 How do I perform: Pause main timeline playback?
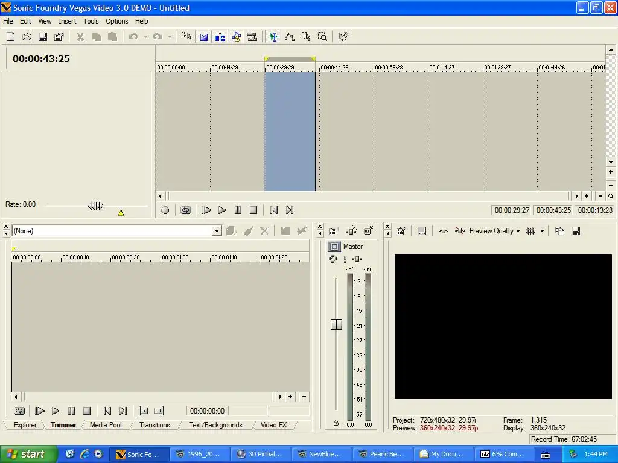[x=238, y=210]
